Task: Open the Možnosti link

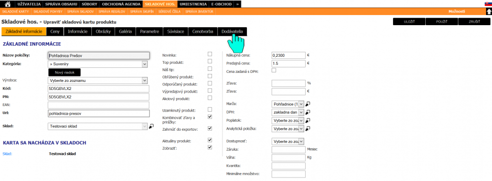Action: click(x=456, y=12)
